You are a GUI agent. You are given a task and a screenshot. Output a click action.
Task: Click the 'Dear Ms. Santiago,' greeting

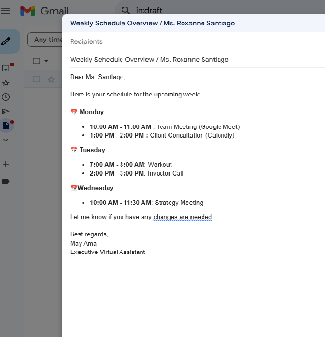click(98, 77)
